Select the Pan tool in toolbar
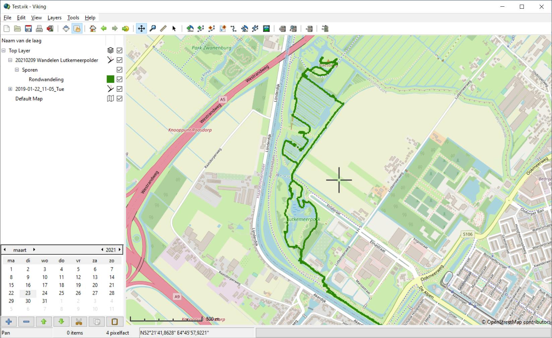Viewport: 552px width, 338px height. pos(141,29)
